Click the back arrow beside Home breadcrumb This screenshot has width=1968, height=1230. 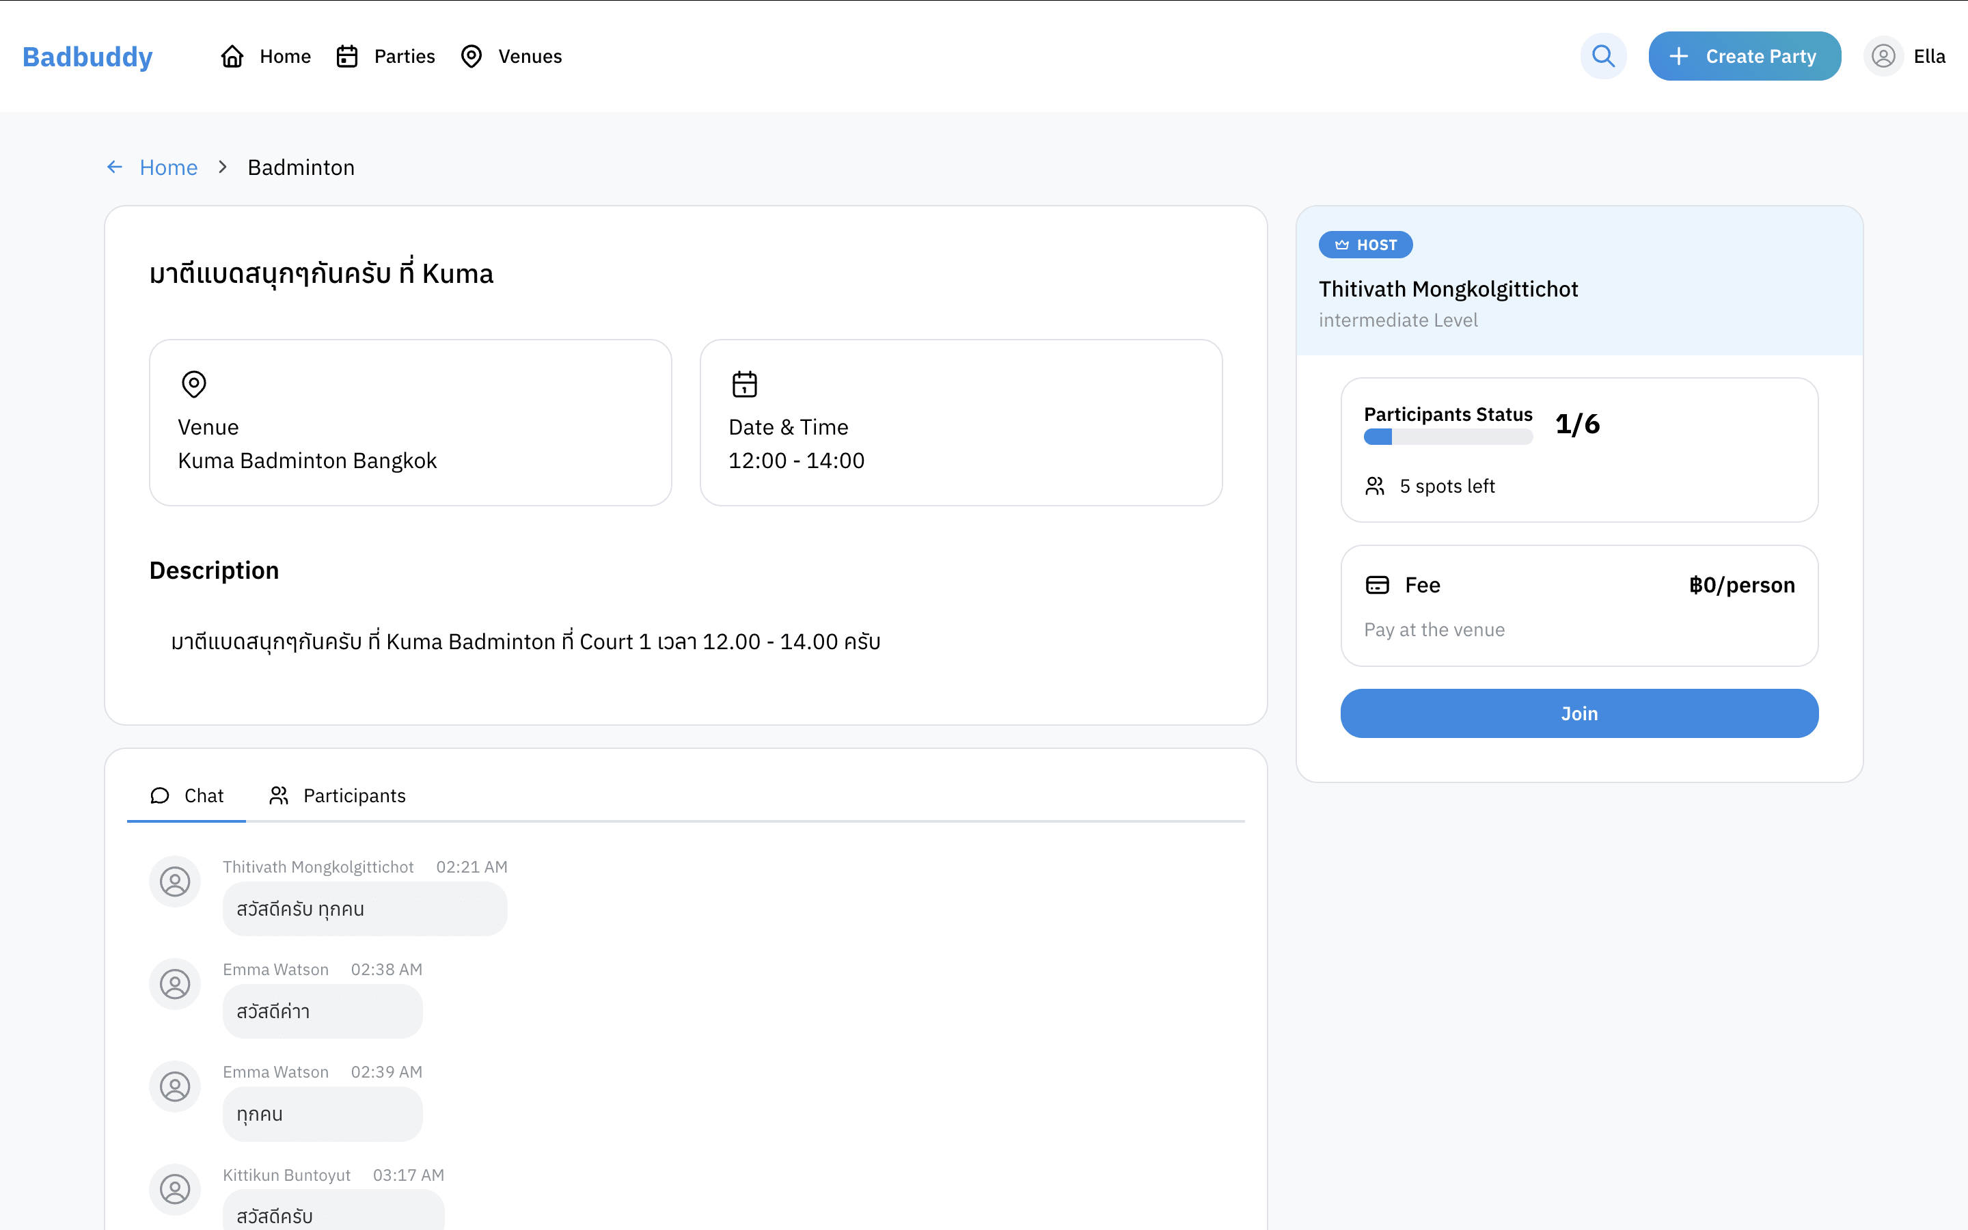pyautogui.click(x=115, y=167)
